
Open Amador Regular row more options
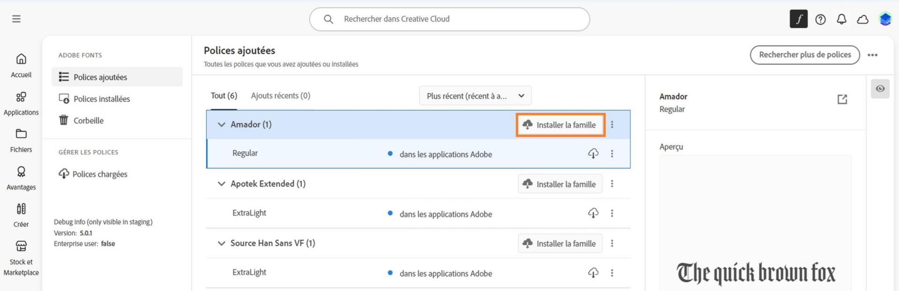point(612,154)
